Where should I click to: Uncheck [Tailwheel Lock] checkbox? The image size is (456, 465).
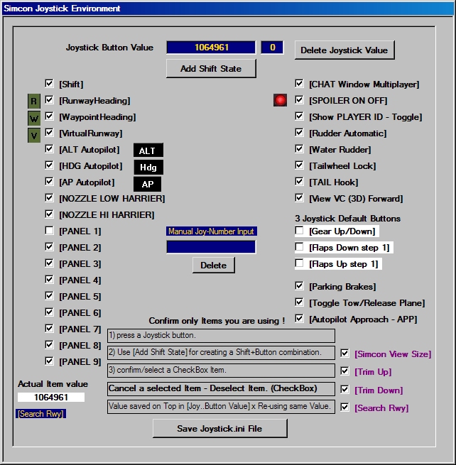click(x=299, y=165)
